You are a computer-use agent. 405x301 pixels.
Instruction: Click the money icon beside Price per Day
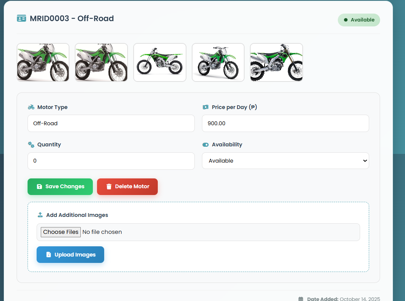[206, 107]
